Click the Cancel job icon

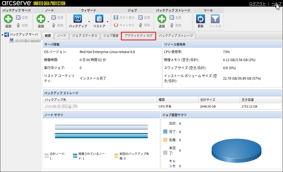[116, 25]
